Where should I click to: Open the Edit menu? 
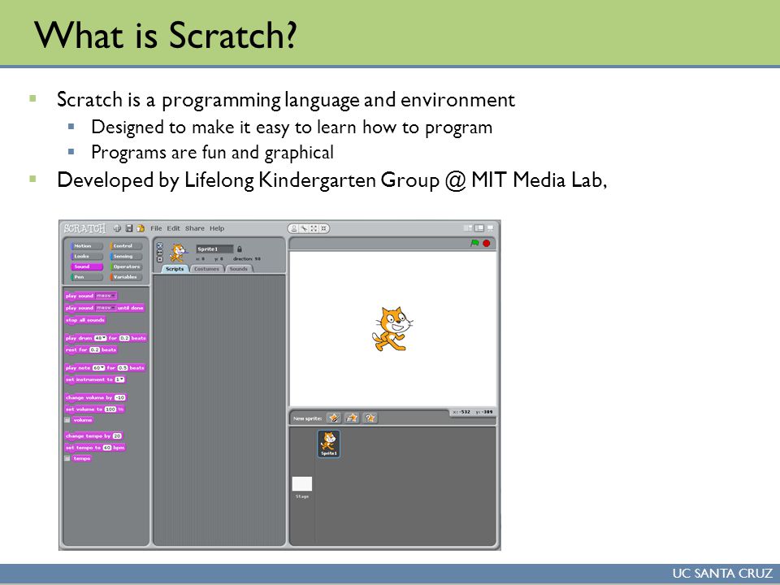coord(173,228)
